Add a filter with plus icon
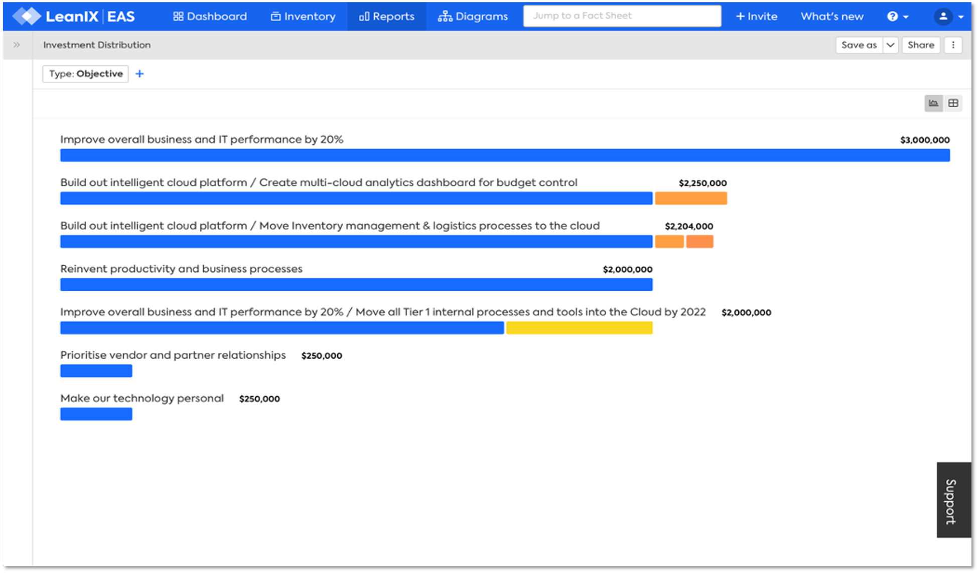Image resolution: width=978 pixels, height=573 pixels. [x=139, y=74]
